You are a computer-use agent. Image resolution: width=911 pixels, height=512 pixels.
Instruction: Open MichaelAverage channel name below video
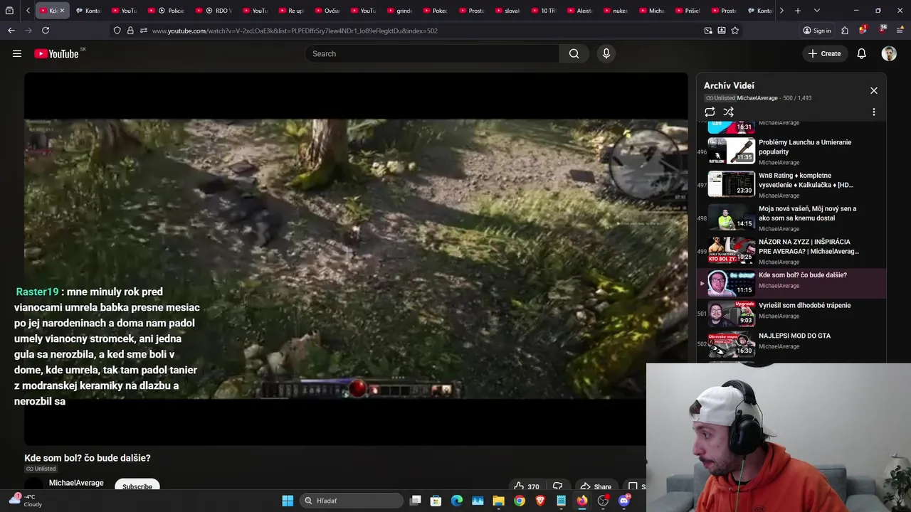pos(76,483)
